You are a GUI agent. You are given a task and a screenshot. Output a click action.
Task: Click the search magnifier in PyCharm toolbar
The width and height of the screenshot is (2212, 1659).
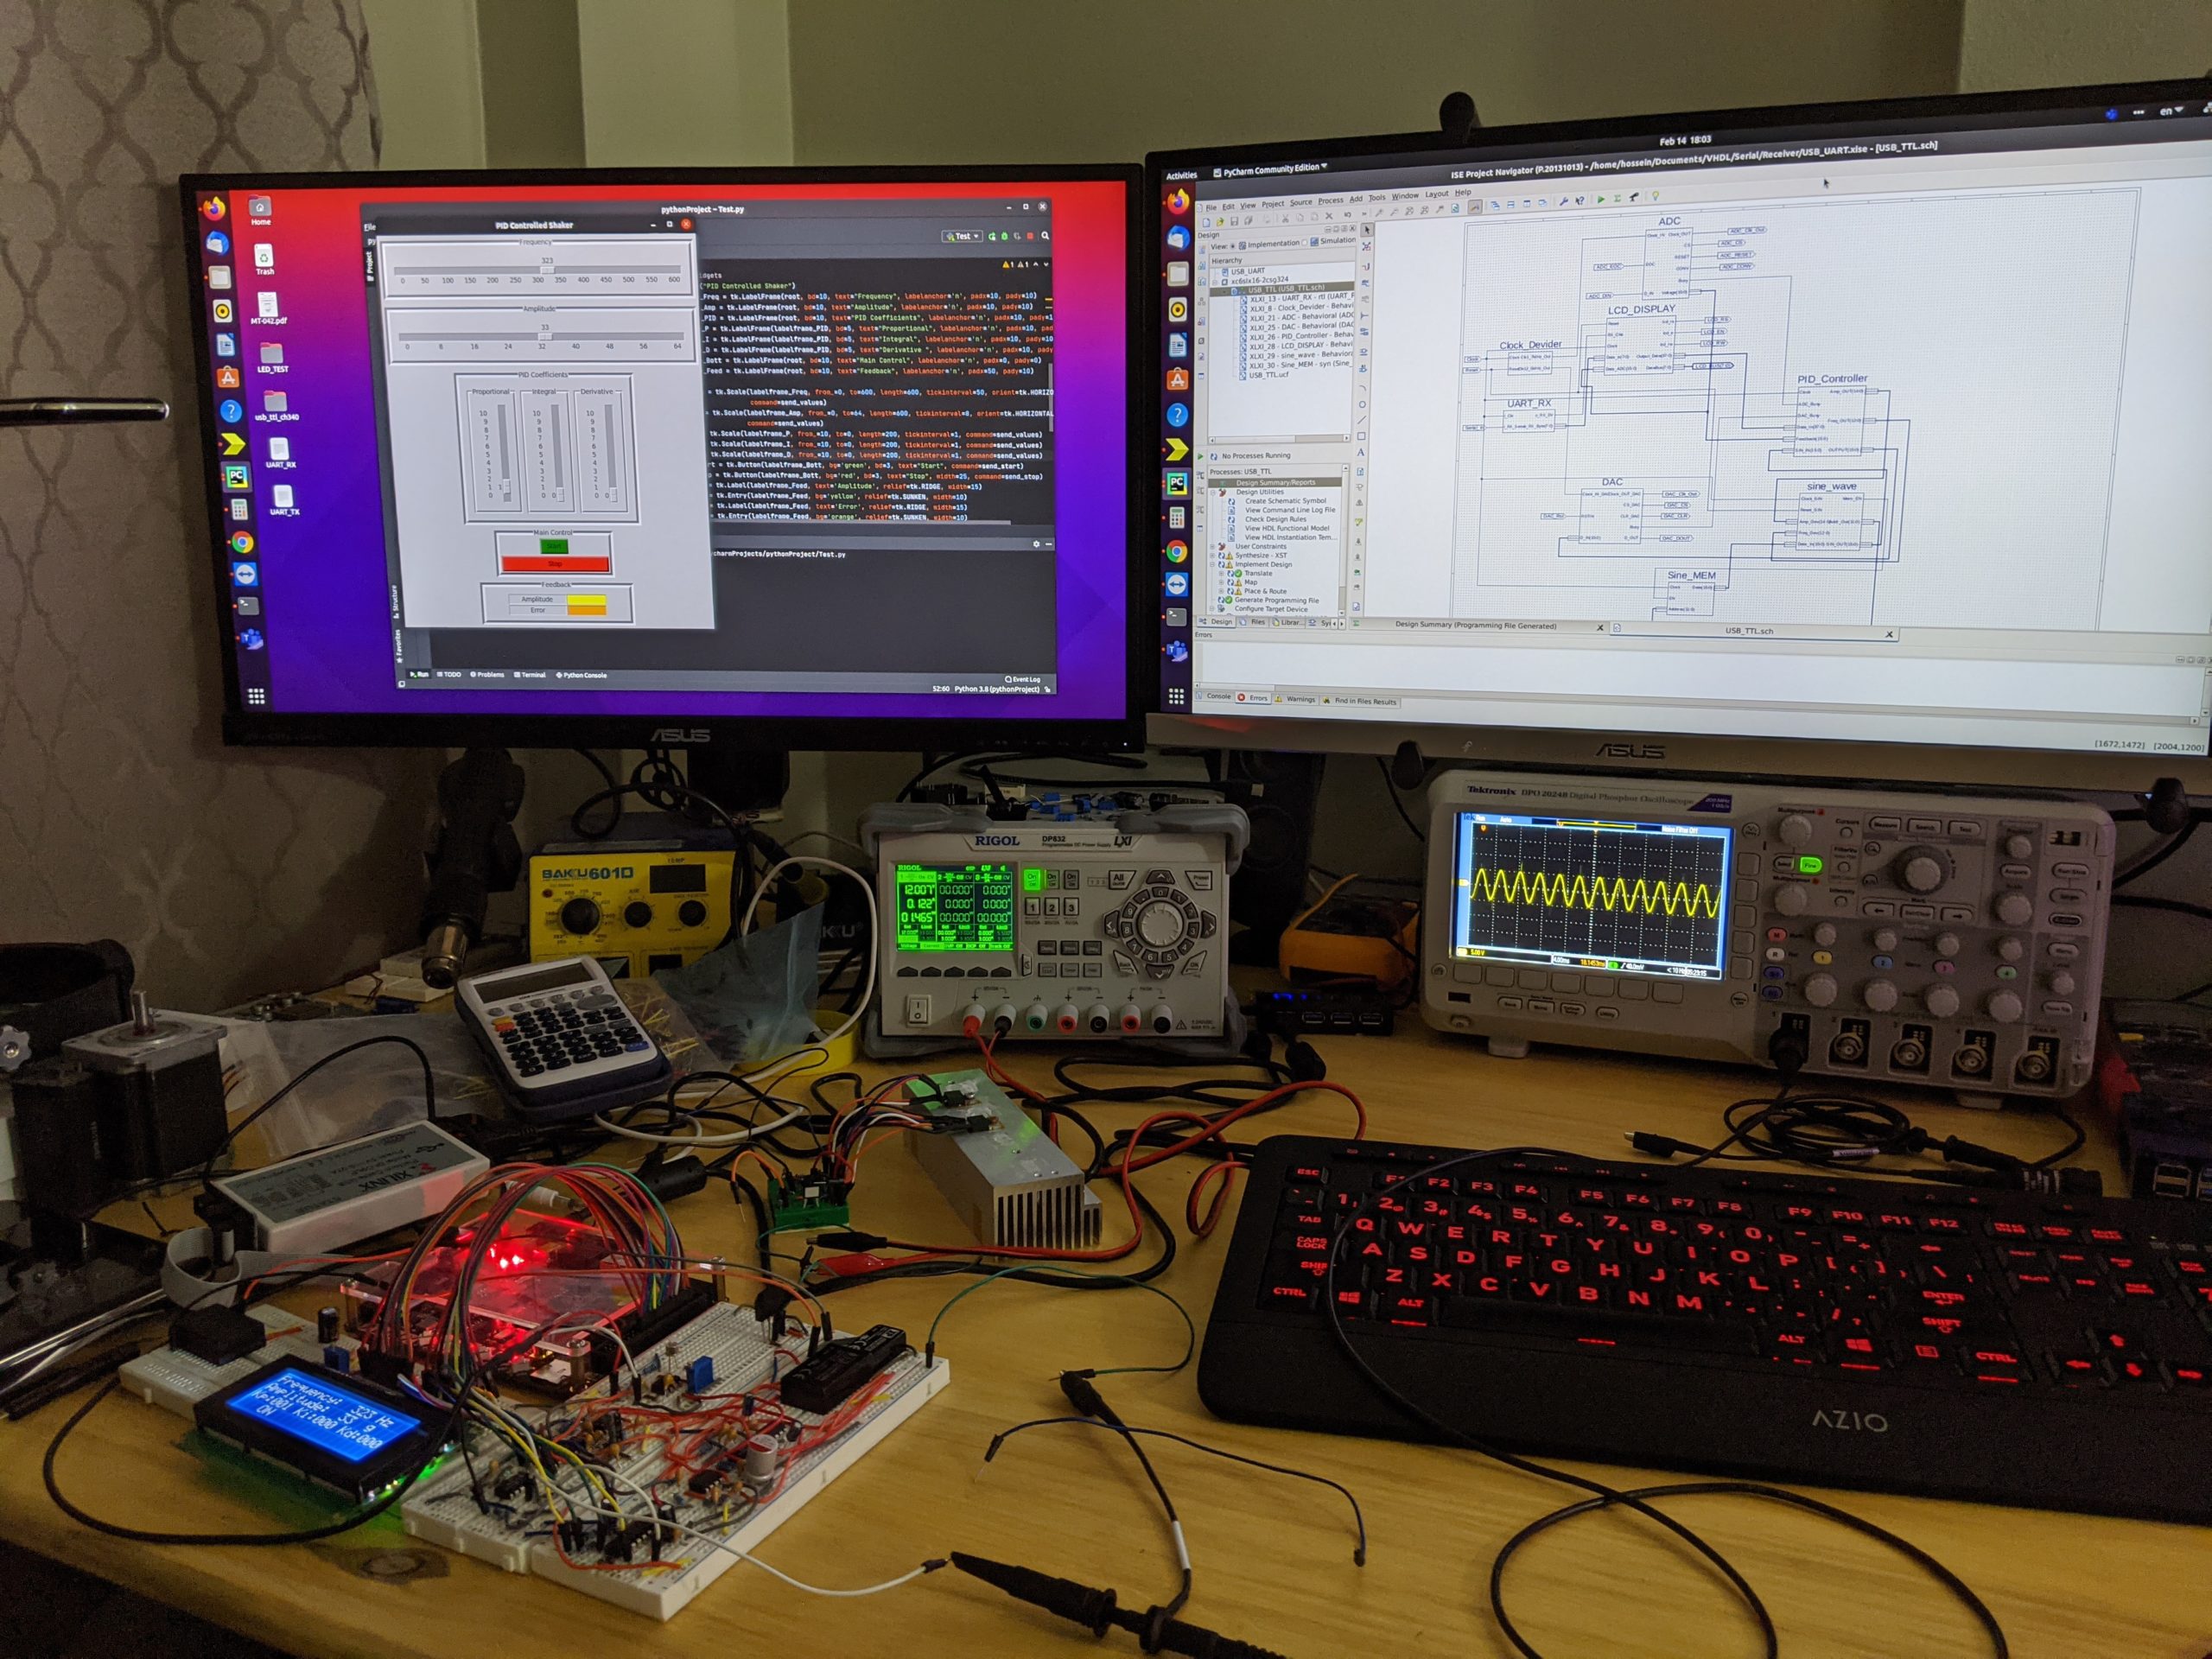(x=1045, y=236)
